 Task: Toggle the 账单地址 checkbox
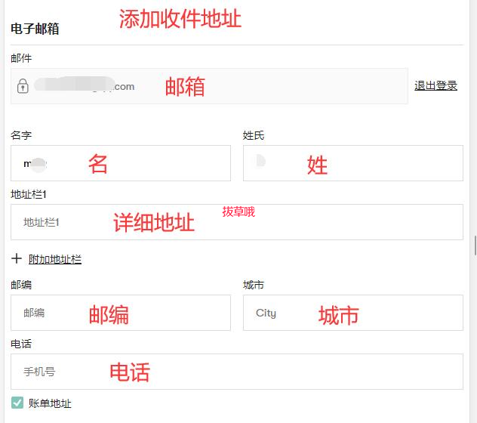[x=17, y=403]
